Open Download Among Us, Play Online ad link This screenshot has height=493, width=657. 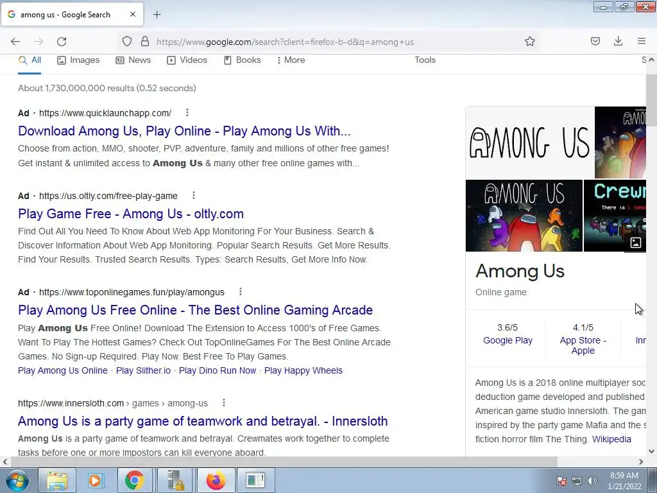pyautogui.click(x=184, y=131)
